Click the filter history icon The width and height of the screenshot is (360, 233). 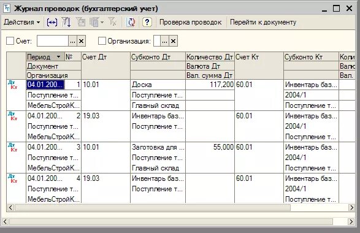coord(94,22)
